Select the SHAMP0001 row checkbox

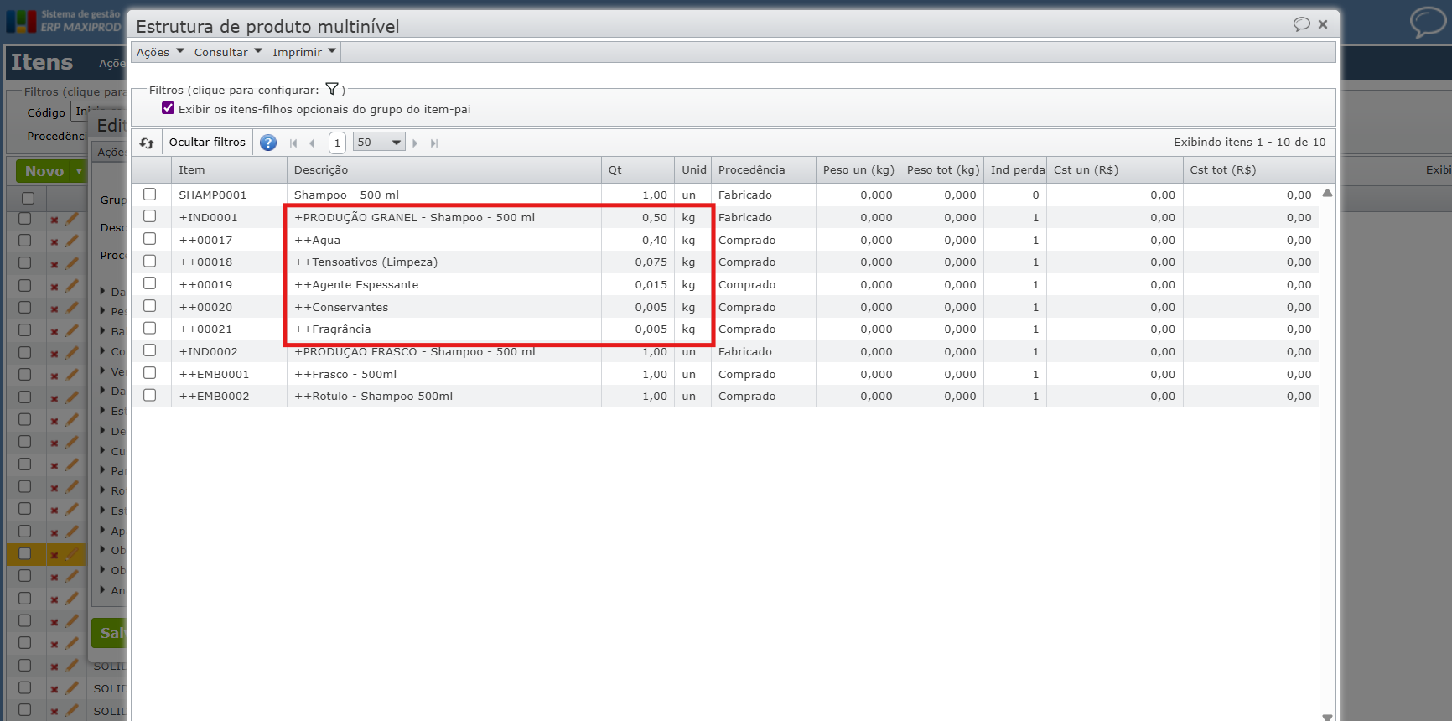click(x=150, y=195)
